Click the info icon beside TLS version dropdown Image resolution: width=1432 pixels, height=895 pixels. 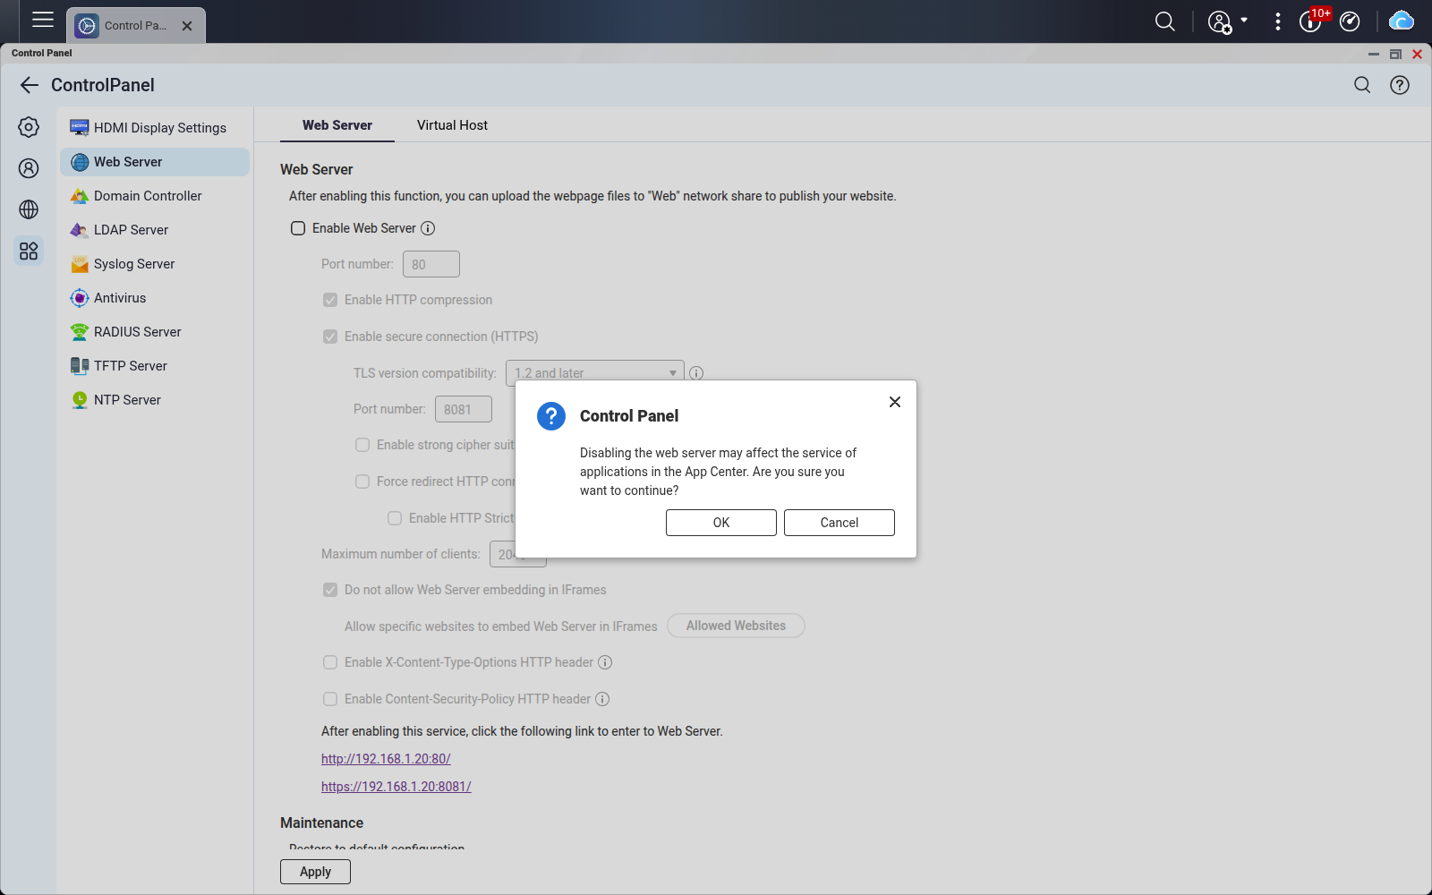coord(696,373)
